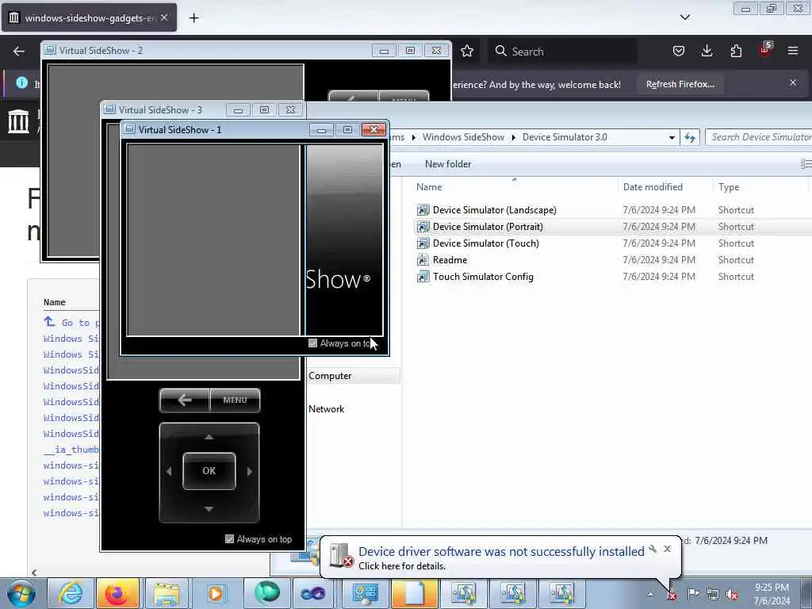Click wrench icon on notification balloon
This screenshot has height=609, width=812.
(653, 549)
